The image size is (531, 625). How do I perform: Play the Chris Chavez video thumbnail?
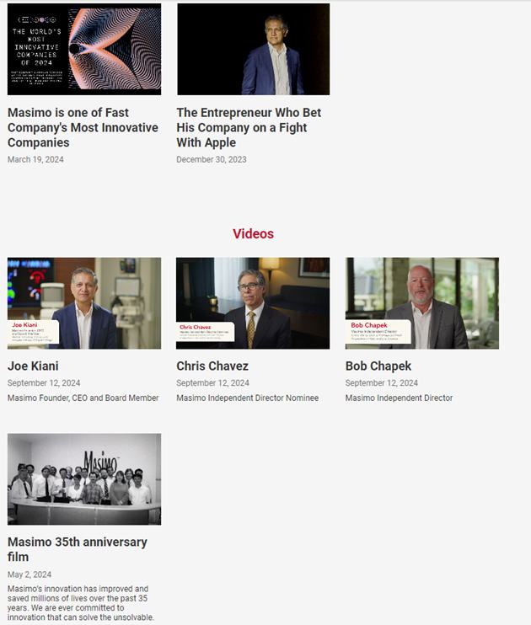(253, 303)
